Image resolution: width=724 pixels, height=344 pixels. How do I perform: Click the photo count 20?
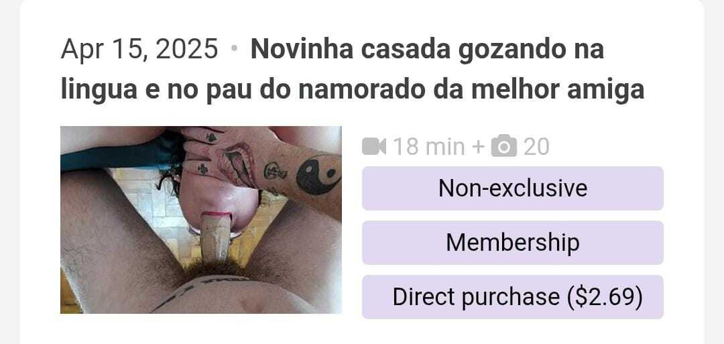(x=536, y=147)
